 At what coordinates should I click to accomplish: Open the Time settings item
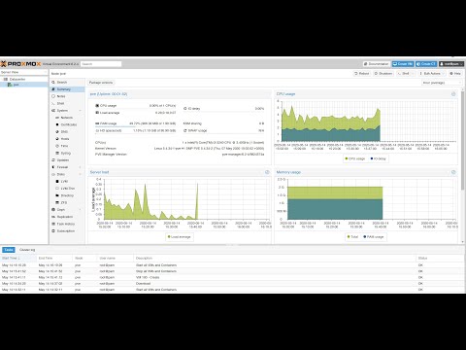[x=67, y=146]
